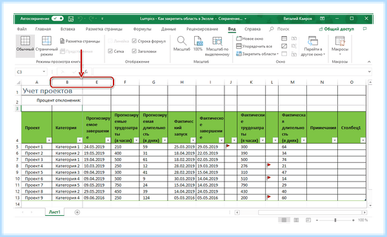Click the Разделить window split icon
The height and width of the screenshot is (237, 387).
[x=284, y=39]
